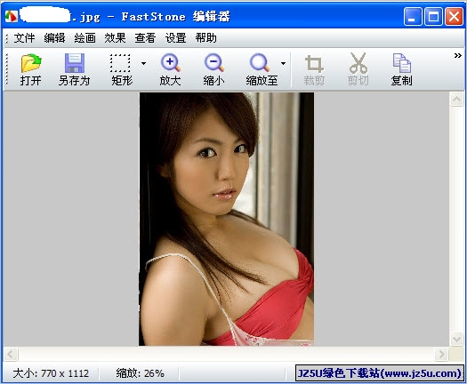Expand the toolbar overflow chevron

[x=458, y=55]
